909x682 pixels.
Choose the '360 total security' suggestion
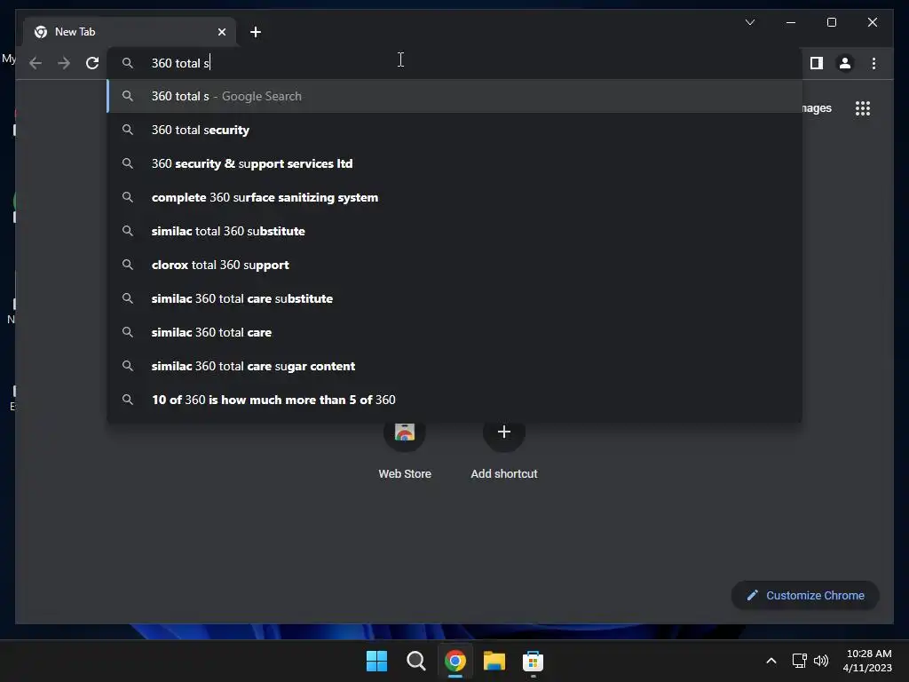pyautogui.click(x=454, y=130)
